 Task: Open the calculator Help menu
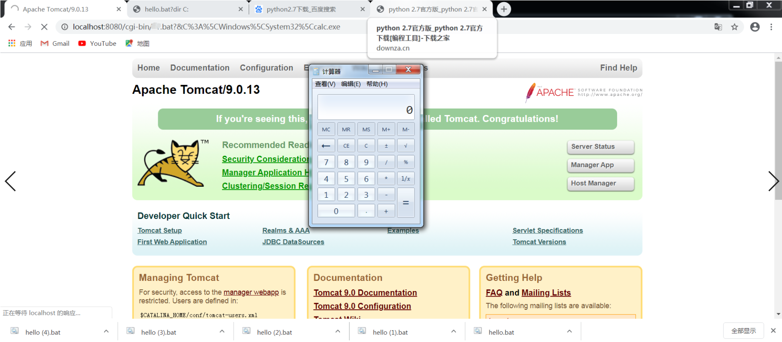[377, 84]
